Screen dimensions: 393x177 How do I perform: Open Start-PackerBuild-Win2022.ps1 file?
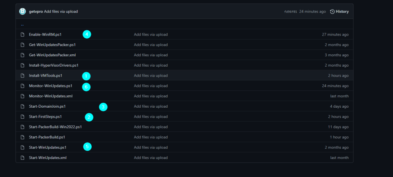[x=55, y=127]
